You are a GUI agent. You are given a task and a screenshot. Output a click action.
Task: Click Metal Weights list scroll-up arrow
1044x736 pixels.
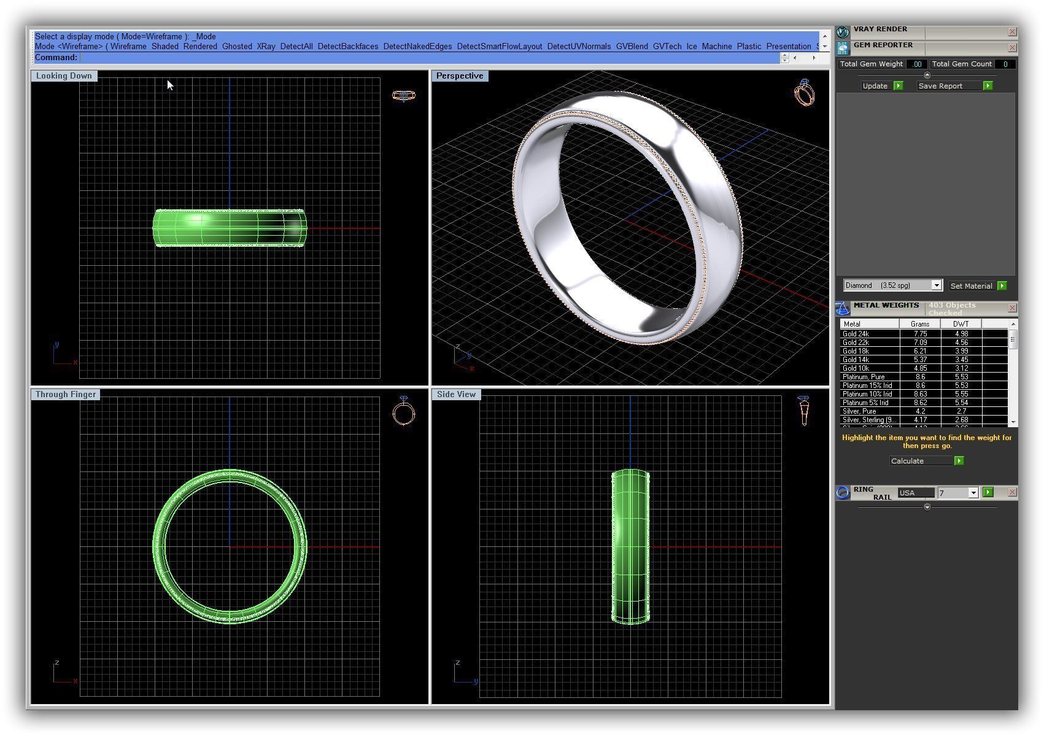pos(1013,323)
